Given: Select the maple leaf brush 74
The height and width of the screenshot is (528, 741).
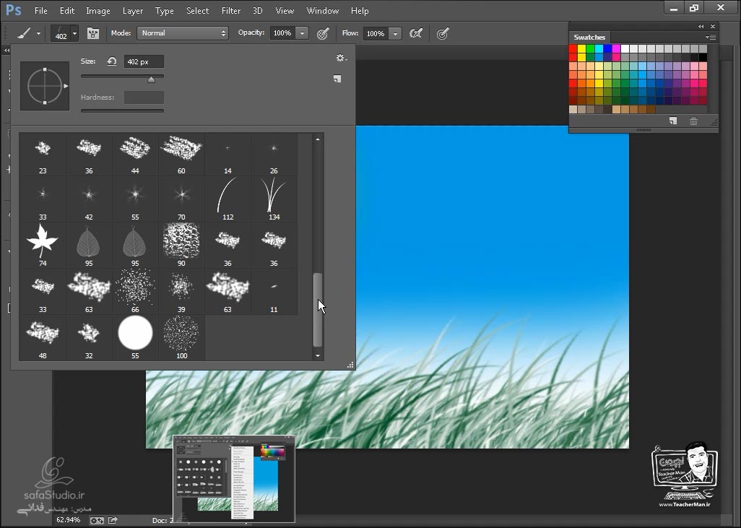Looking at the screenshot, I should pyautogui.click(x=43, y=246).
